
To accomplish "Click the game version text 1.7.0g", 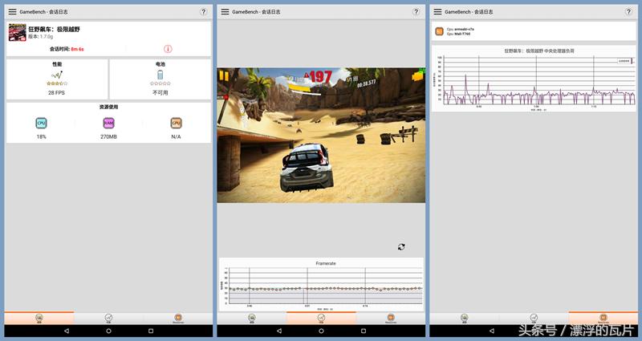I will tap(47, 37).
